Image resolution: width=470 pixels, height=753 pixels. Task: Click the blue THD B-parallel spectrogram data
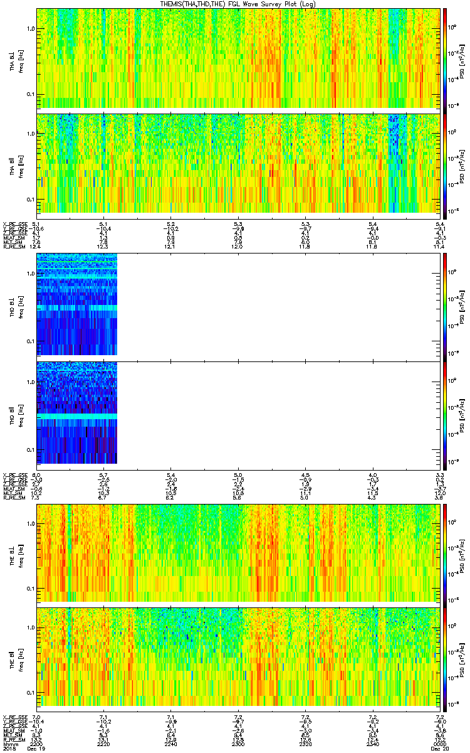(77, 412)
